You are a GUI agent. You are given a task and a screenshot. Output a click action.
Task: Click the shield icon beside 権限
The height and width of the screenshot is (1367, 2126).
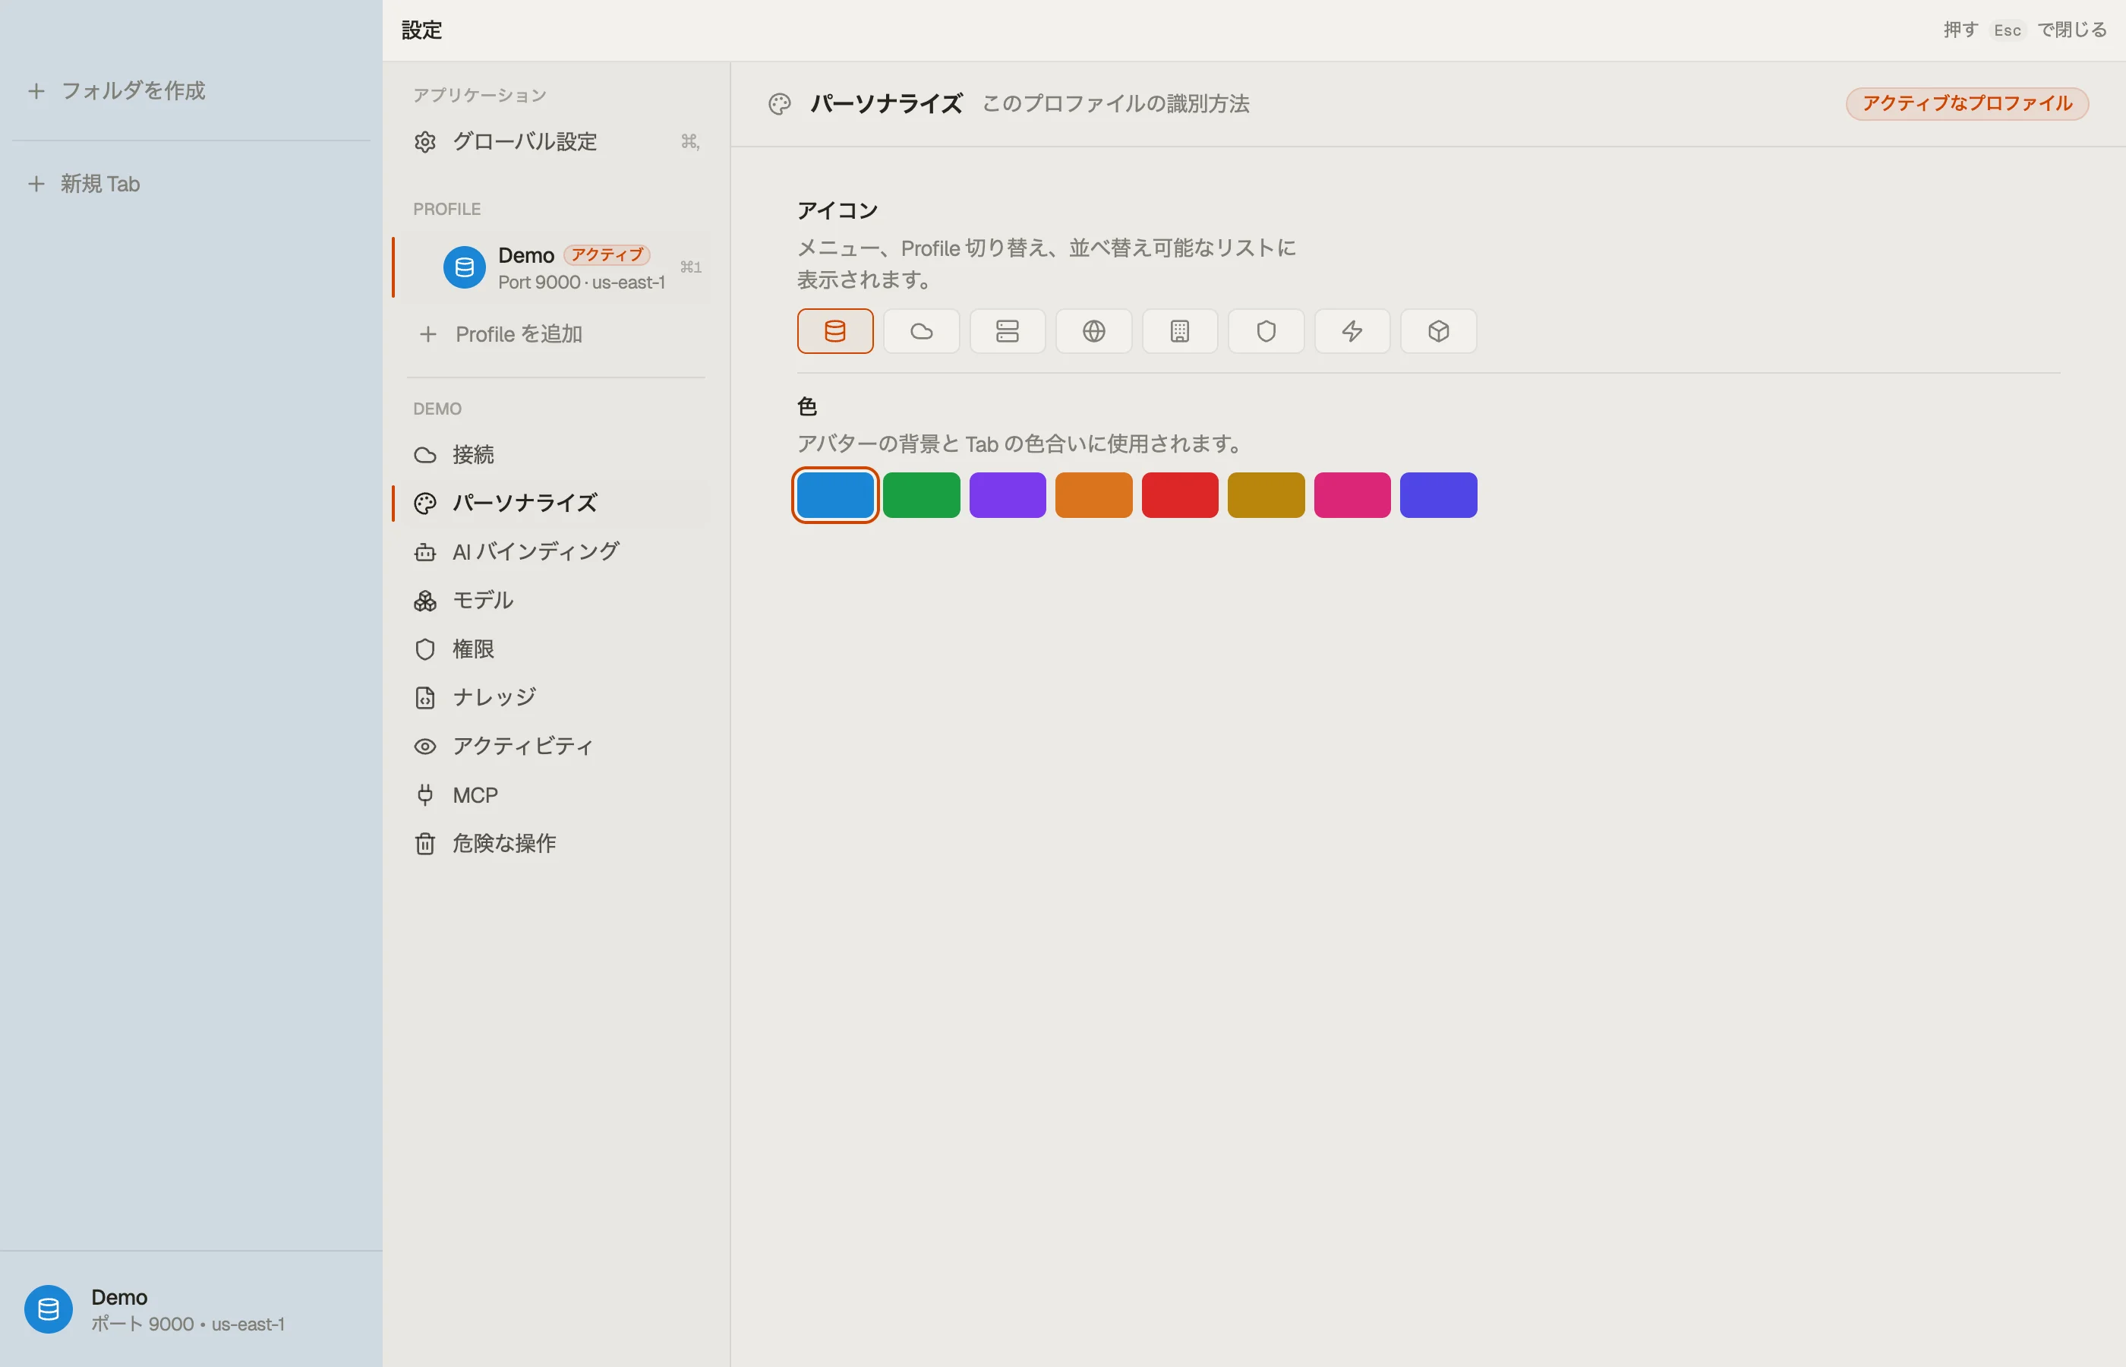click(x=425, y=650)
